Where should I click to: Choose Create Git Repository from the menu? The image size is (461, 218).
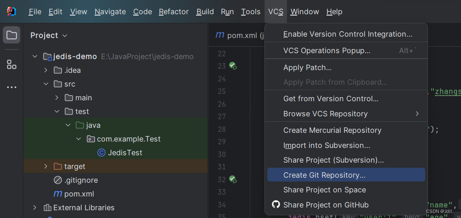tap(324, 175)
